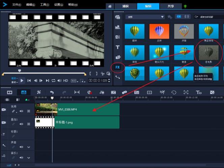This screenshot has width=224, height=168.
Task: Open the Title (T) library icon
Action: [x=118, y=47]
